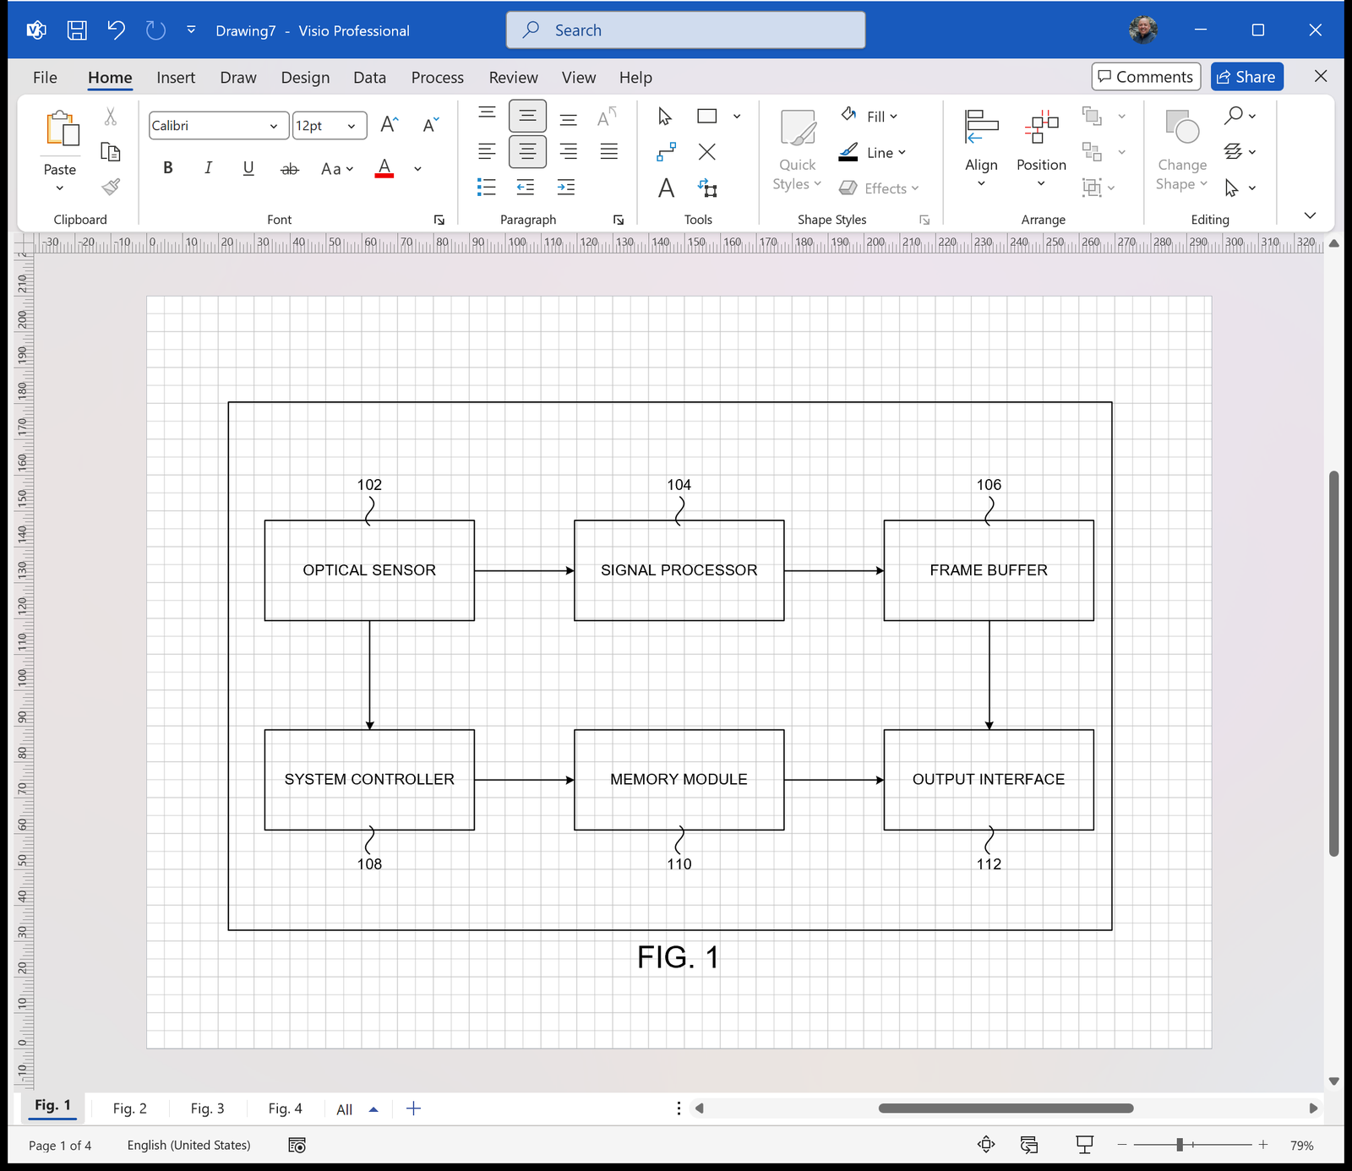This screenshot has width=1352, height=1171.
Task: Switch to the Insert tab
Action: tap(176, 77)
